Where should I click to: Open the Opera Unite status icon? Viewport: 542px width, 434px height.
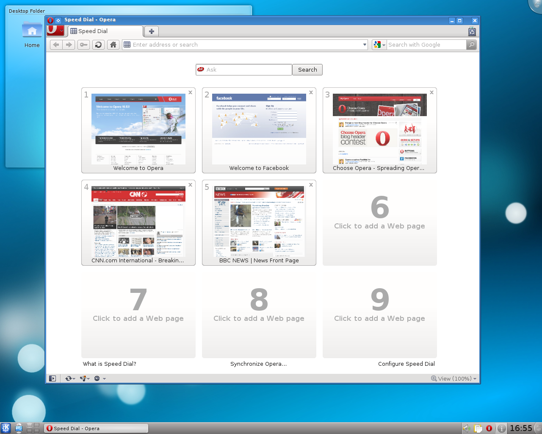click(x=83, y=378)
